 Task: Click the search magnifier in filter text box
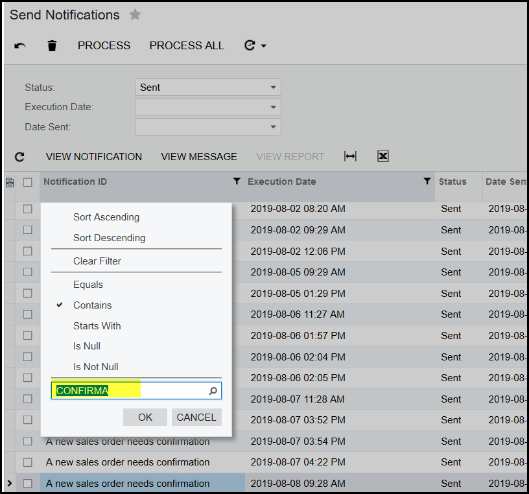tap(213, 391)
